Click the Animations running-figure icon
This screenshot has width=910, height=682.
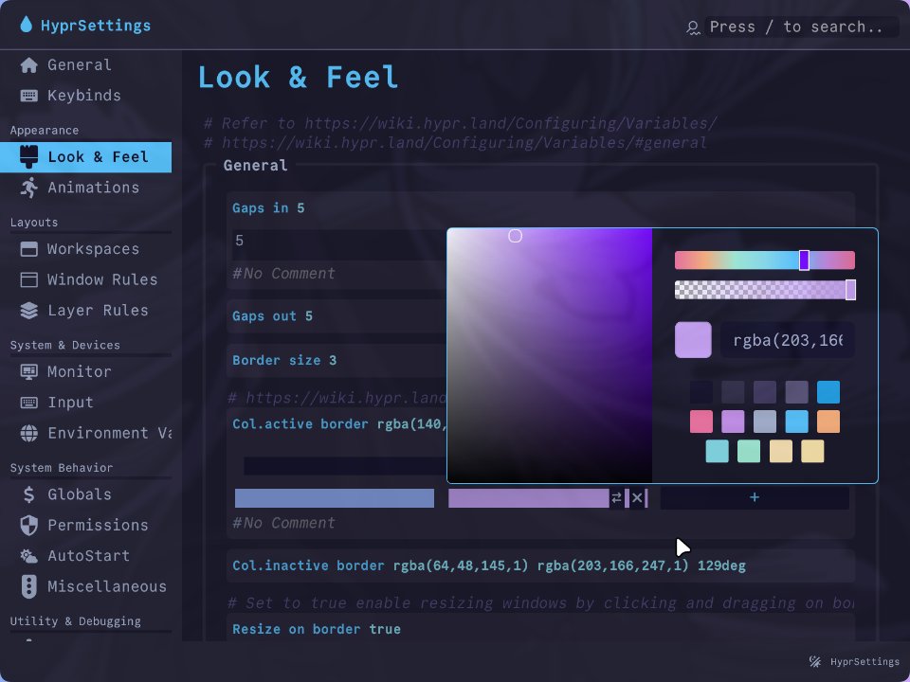point(29,188)
